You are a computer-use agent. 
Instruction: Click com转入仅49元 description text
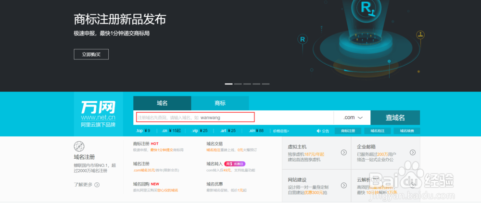pos(231,170)
